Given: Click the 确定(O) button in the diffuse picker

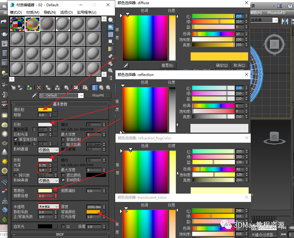Looking at the screenshot, I should (222, 65).
